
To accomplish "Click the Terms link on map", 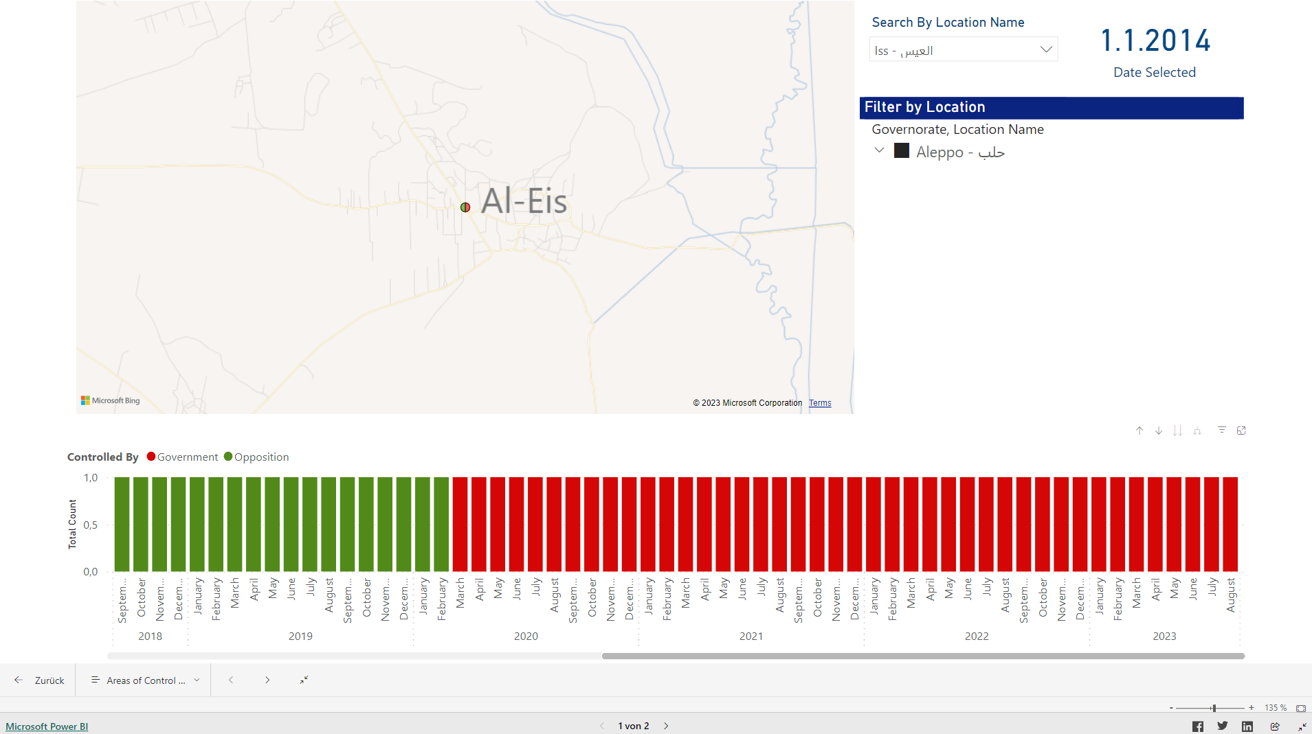I will pos(820,403).
